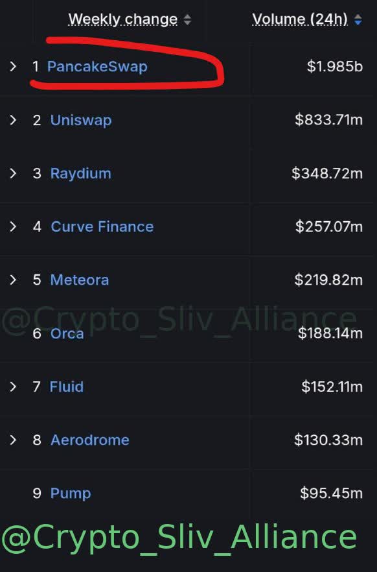Expand the Uniswap row chevron
Image resolution: width=377 pixels, height=572 pixels.
13,119
